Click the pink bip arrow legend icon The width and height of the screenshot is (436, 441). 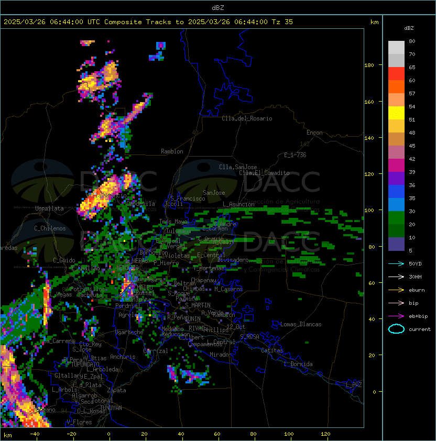tap(396, 303)
